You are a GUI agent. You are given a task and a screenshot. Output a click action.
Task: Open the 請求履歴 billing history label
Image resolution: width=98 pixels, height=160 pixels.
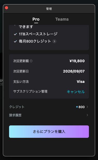15,115
